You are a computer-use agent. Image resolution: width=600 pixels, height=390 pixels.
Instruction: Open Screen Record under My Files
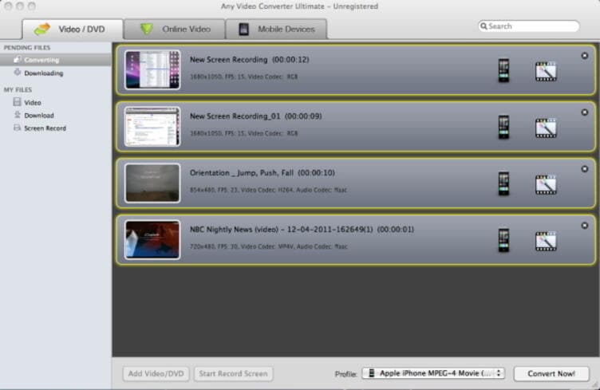56,128
